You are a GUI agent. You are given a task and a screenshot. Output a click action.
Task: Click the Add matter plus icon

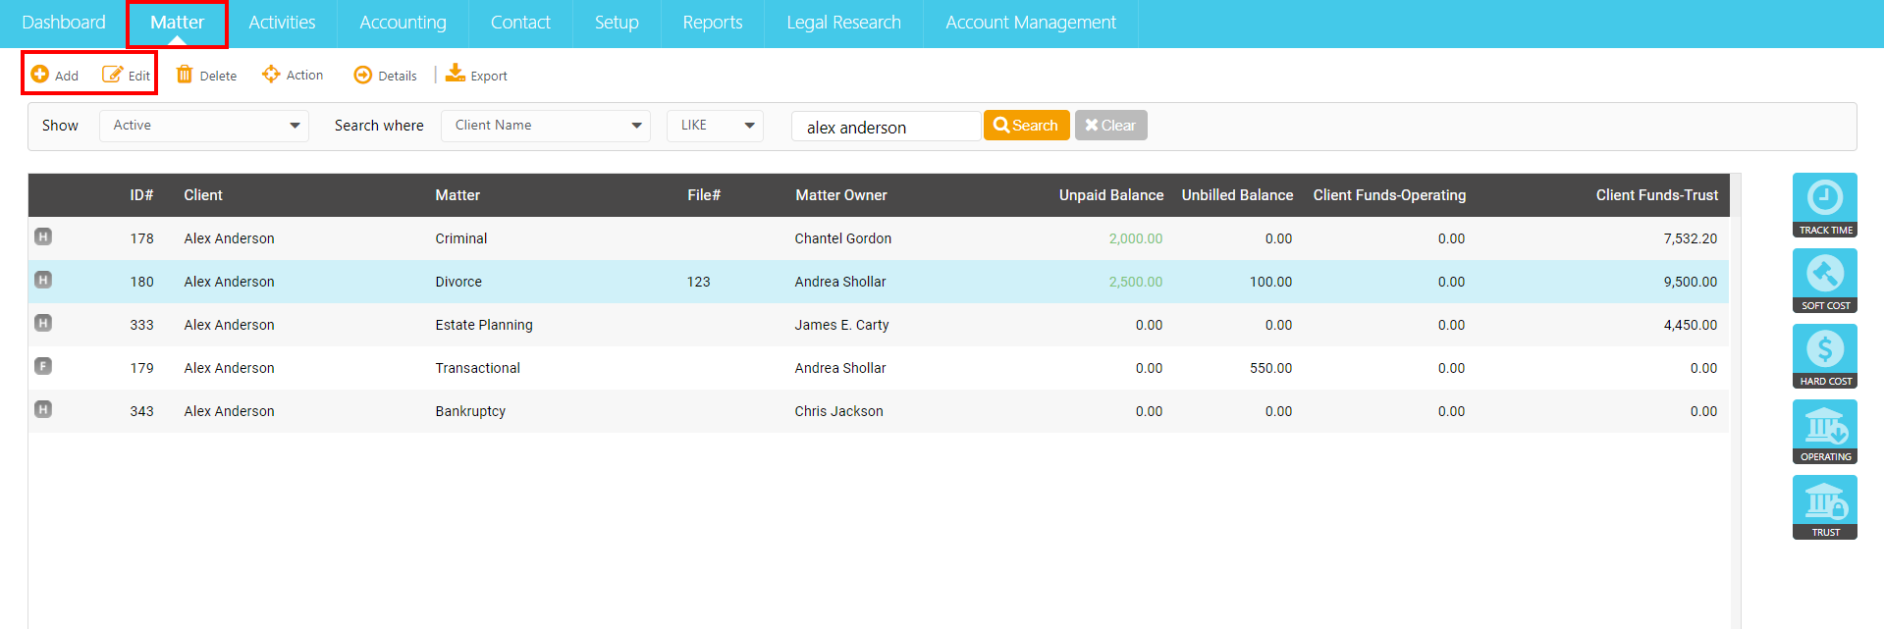[40, 75]
